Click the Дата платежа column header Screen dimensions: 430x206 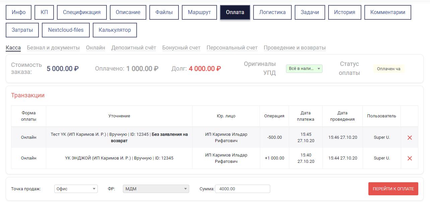[x=305, y=116]
